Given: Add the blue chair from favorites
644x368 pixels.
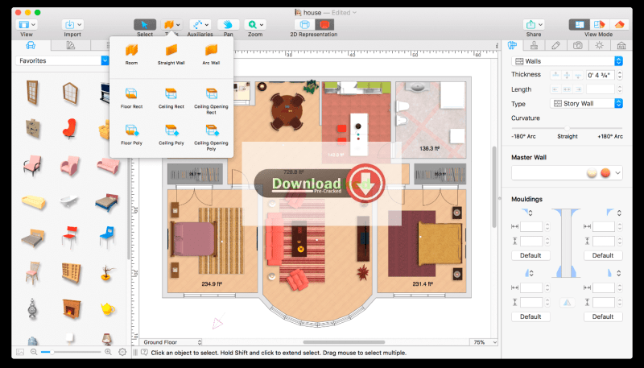Looking at the screenshot, I should 107,237.
